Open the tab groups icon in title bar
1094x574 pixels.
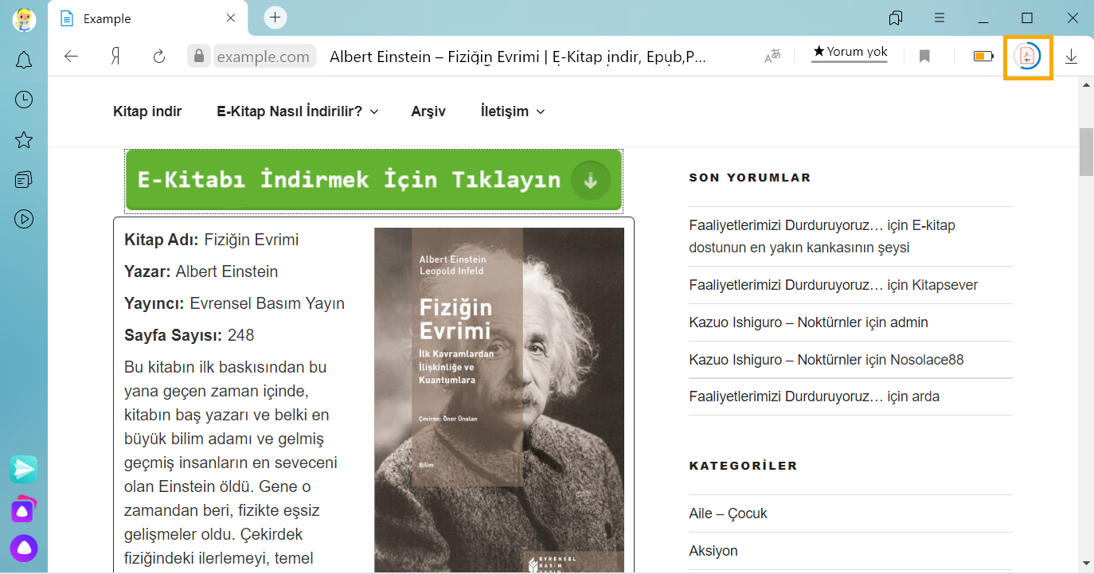pyautogui.click(x=896, y=18)
